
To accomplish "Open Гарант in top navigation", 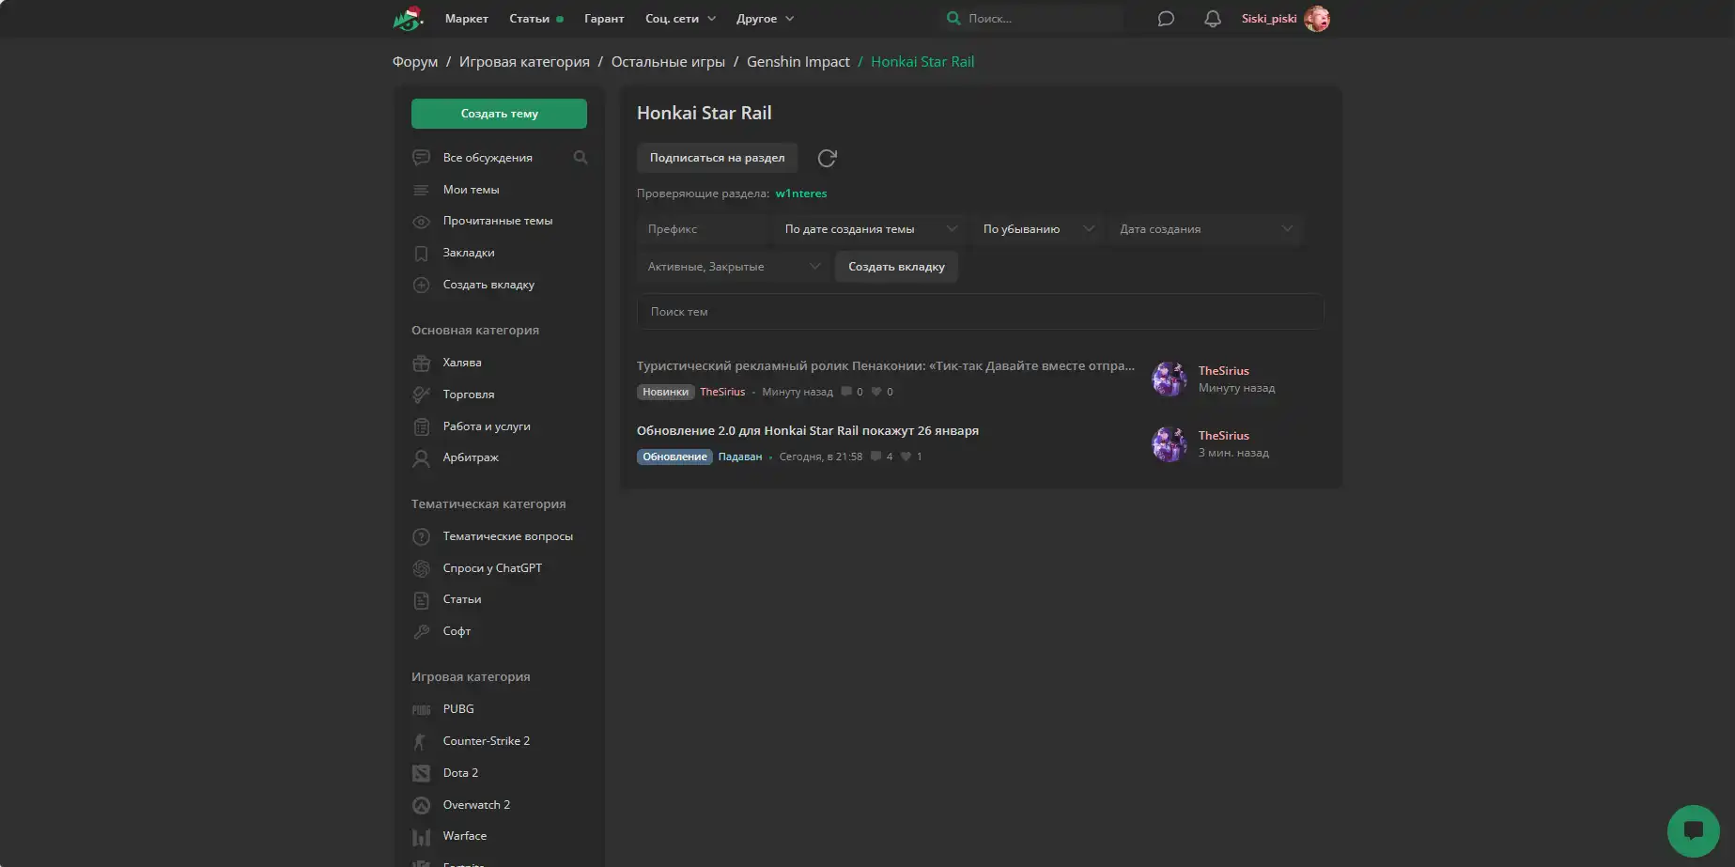I will click(x=604, y=19).
